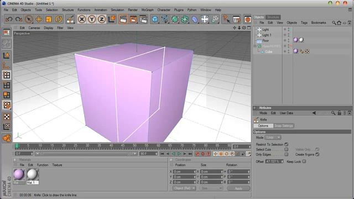Screen dimensions: 354x199
Task: Open the MoGraph menu
Action: (148, 10)
